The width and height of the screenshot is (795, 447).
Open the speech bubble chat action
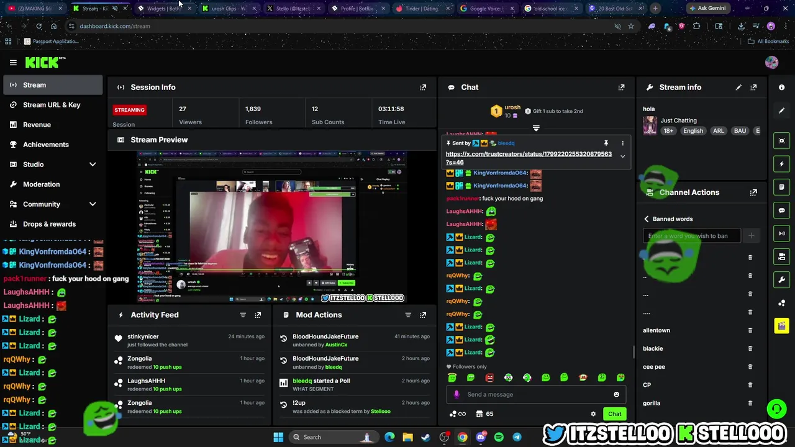pos(782,210)
